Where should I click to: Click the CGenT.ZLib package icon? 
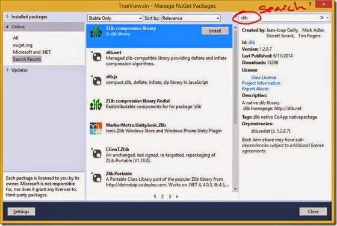(x=96, y=154)
